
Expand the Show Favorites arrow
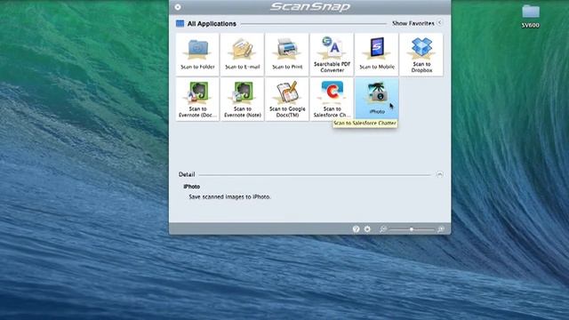(x=439, y=23)
